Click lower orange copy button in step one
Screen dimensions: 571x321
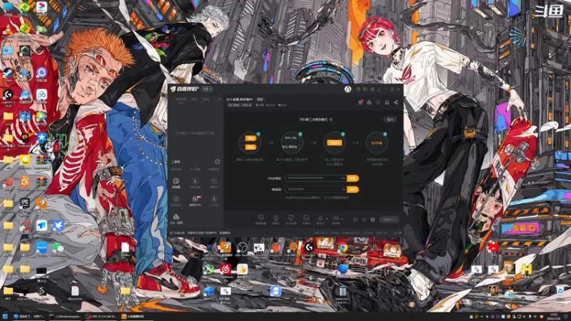251,147
